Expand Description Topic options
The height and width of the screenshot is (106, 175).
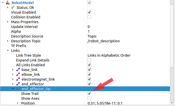point(8,41)
